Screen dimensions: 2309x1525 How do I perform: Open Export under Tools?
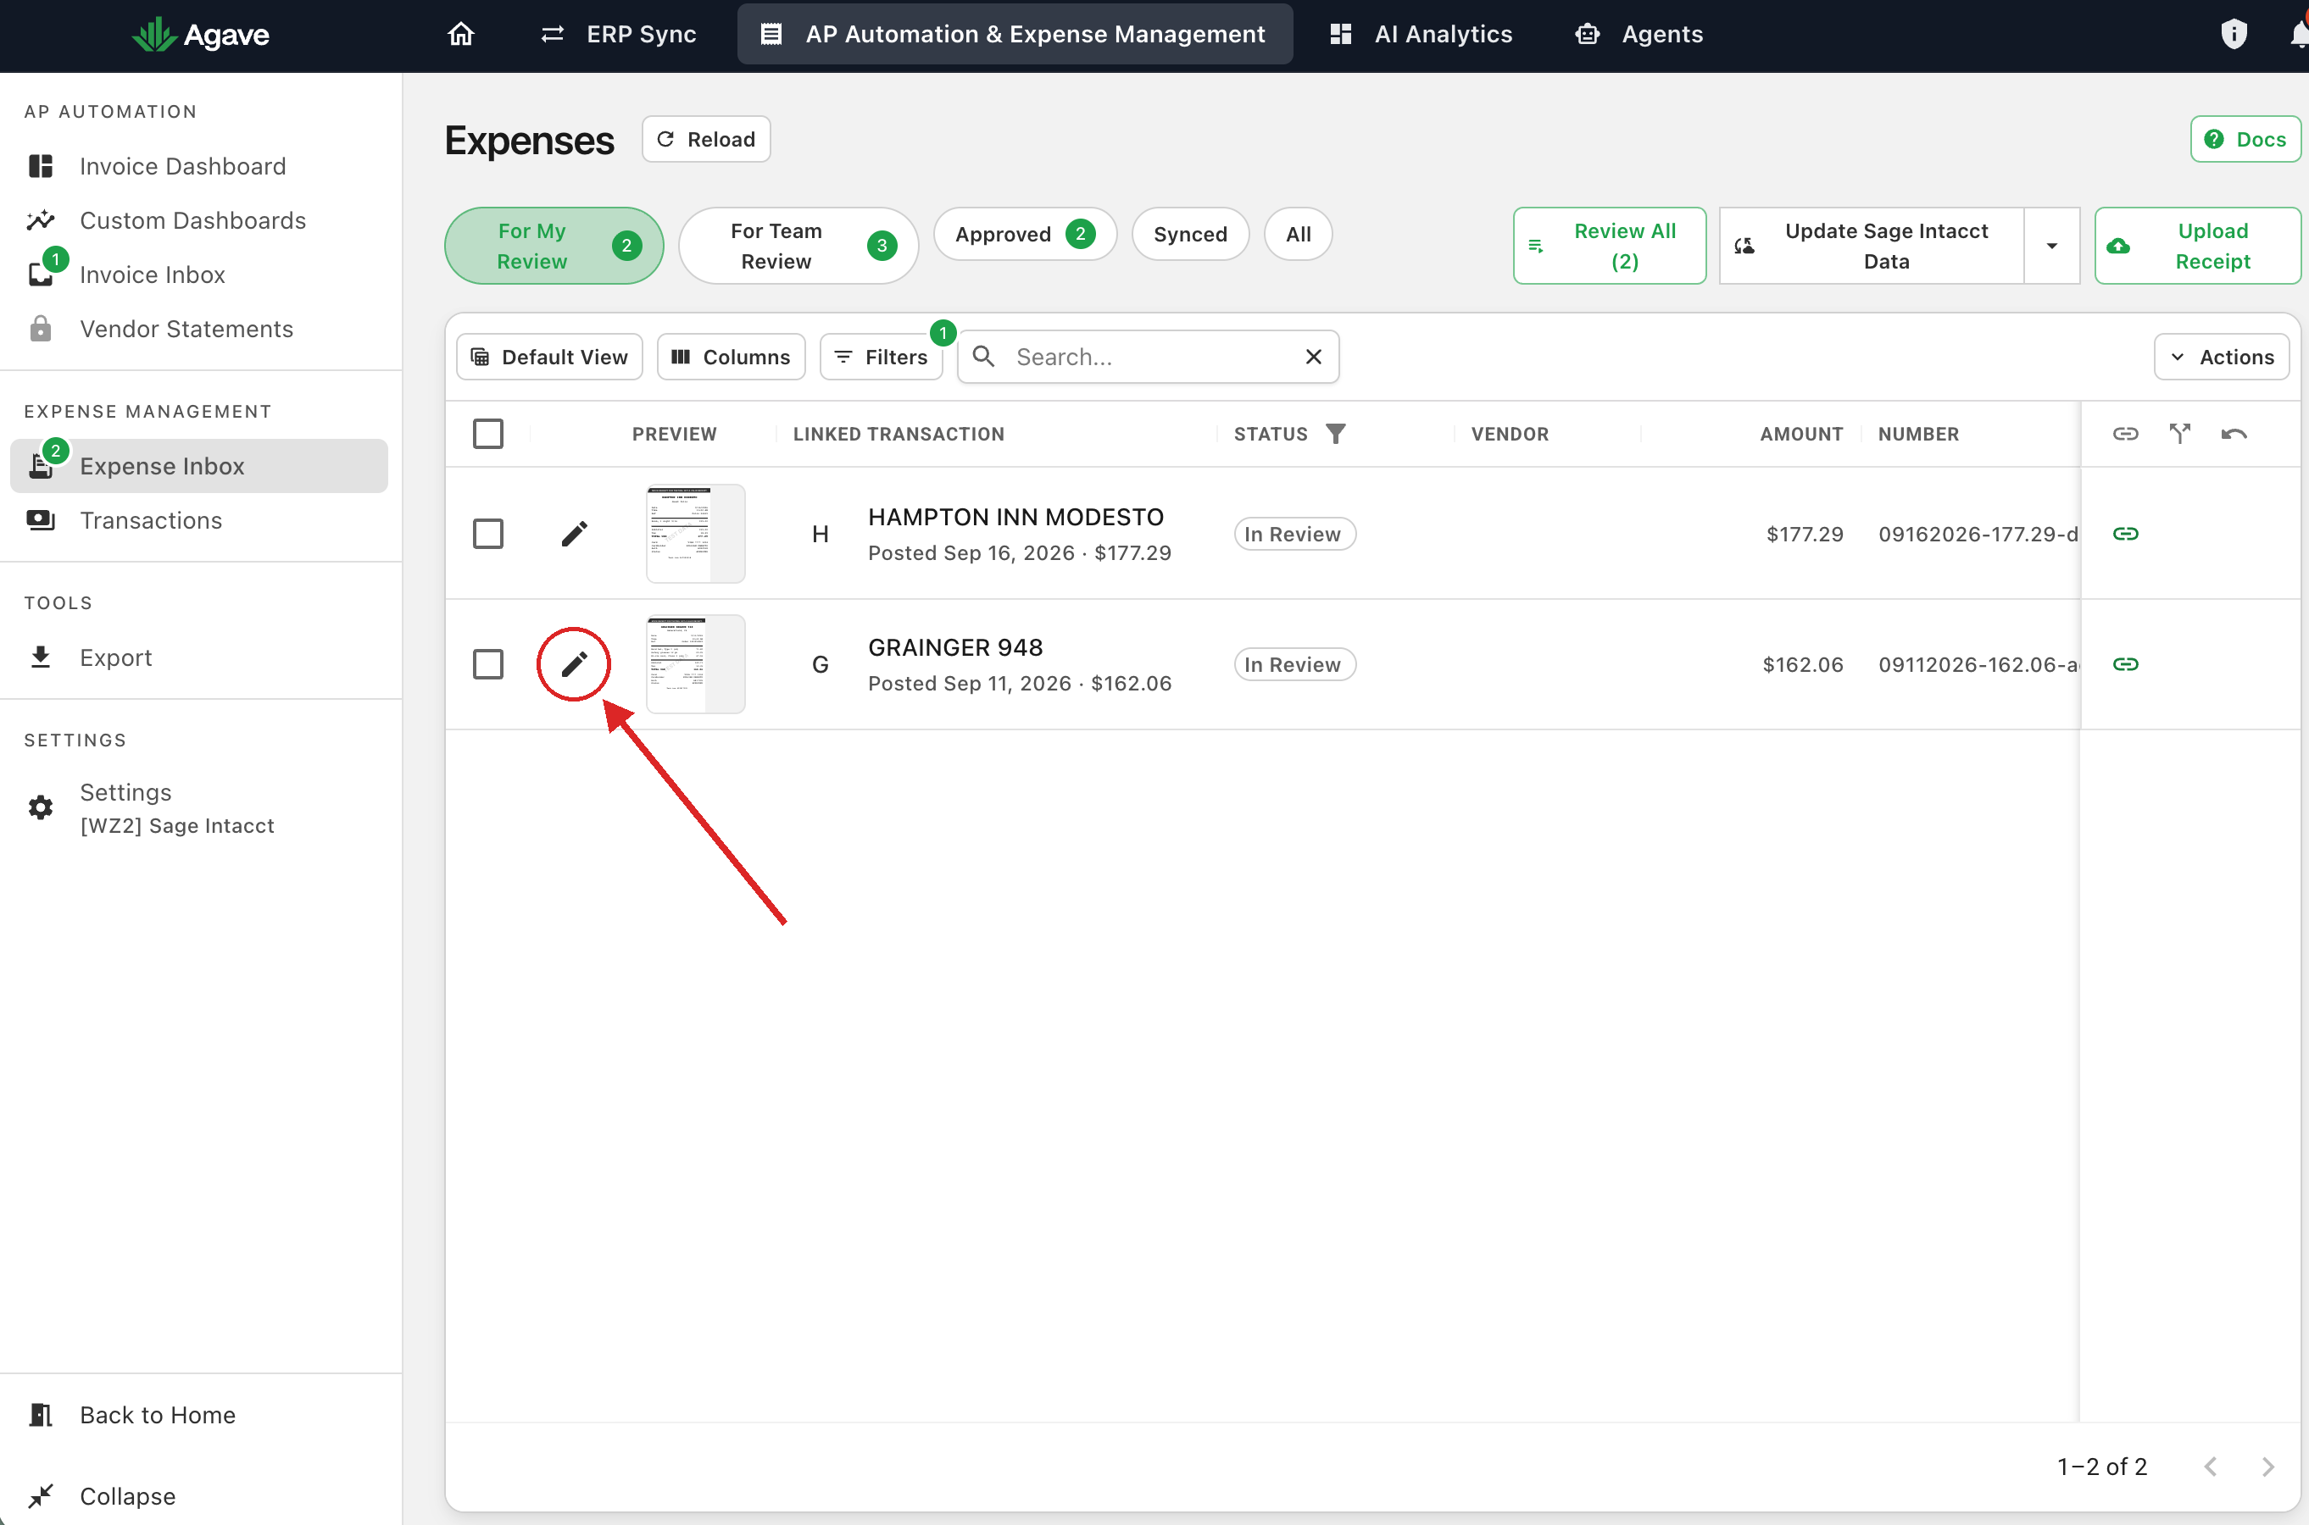pyautogui.click(x=199, y=657)
